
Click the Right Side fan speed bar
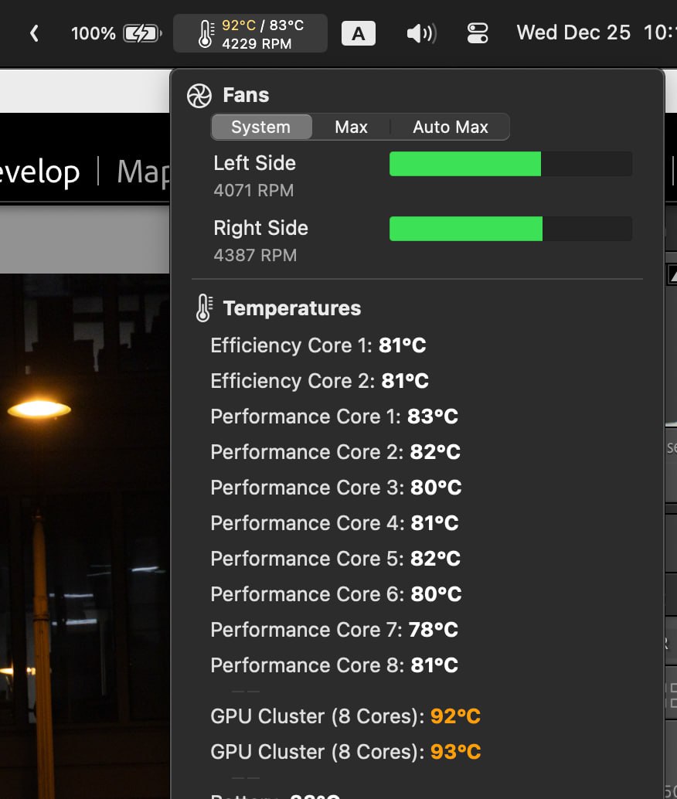(x=510, y=229)
